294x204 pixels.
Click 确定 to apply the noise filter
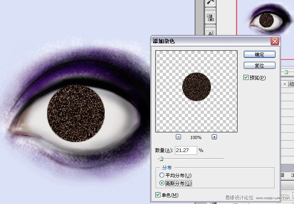pos(260,55)
